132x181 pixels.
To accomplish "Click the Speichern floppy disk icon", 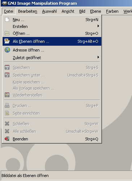I will [x=7, y=67].
